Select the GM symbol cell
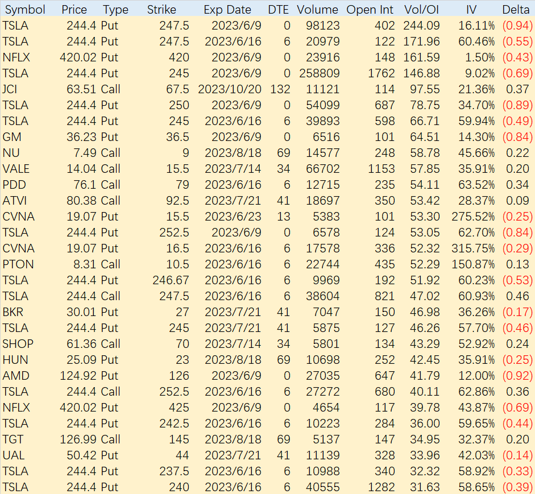The width and height of the screenshot is (535, 494). pyautogui.click(x=12, y=137)
